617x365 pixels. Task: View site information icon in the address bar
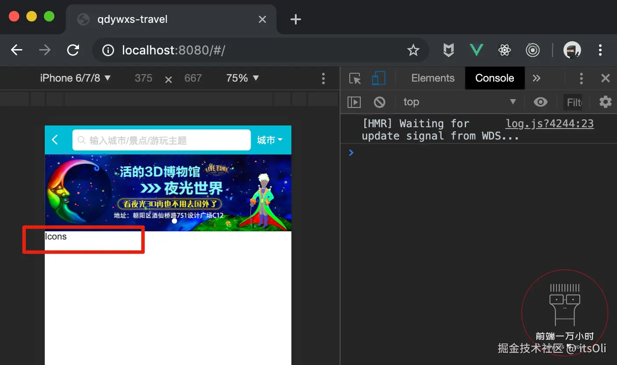[x=108, y=50]
